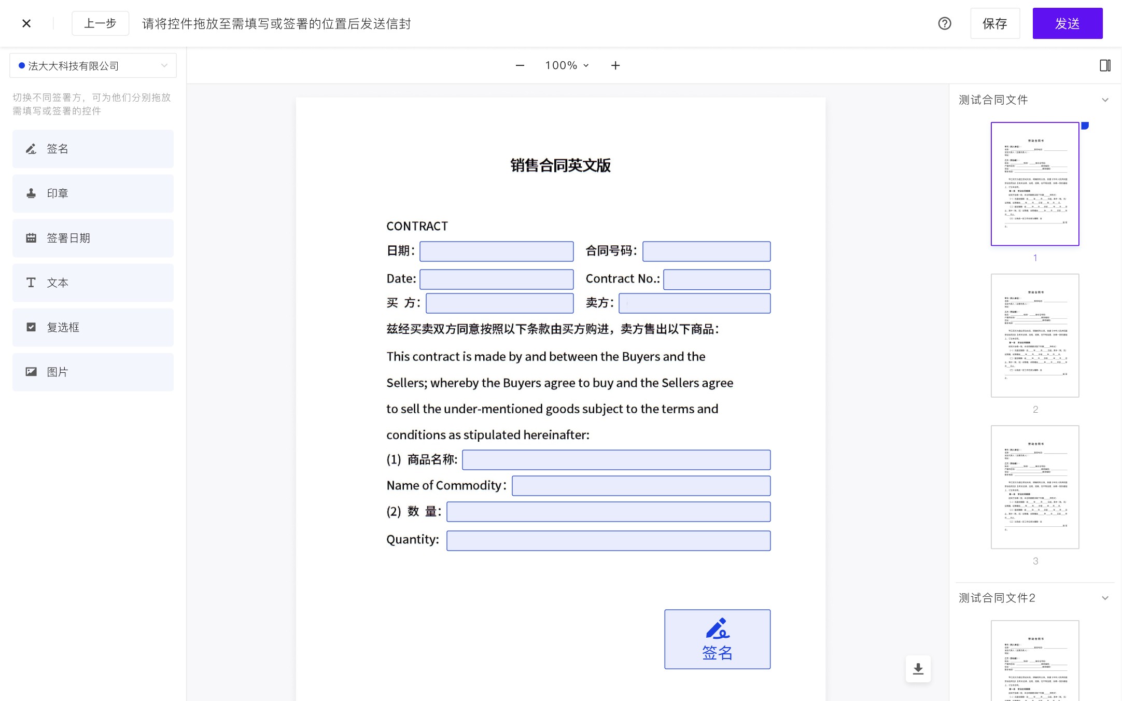Open the help question mark icon

(x=944, y=23)
